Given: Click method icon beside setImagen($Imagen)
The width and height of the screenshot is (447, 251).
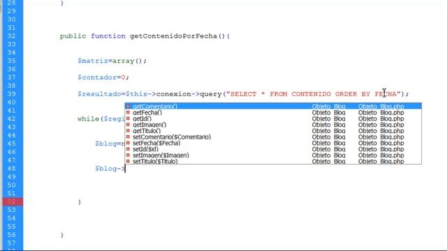Looking at the screenshot, I should (x=128, y=155).
